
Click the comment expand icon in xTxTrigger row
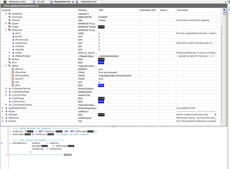tap(215, 115)
